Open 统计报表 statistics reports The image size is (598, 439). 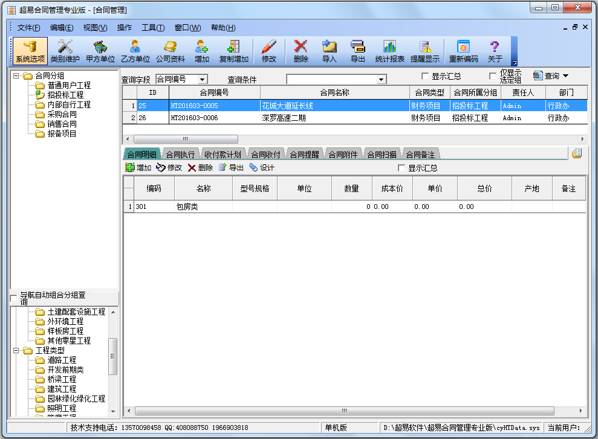(390, 51)
